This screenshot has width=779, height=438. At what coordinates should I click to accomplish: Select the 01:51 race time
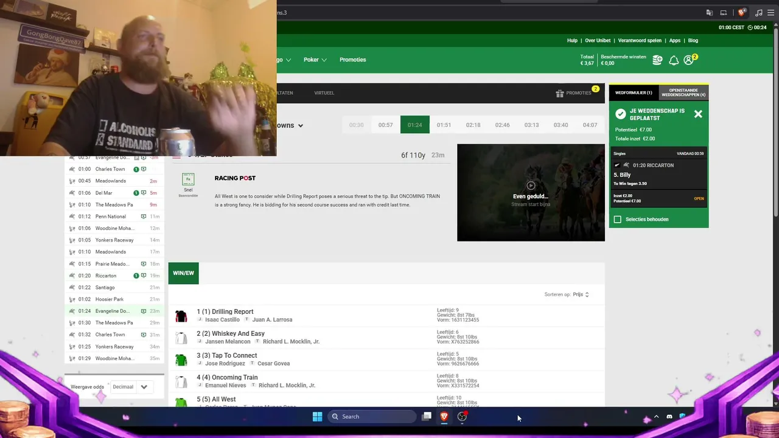(444, 125)
